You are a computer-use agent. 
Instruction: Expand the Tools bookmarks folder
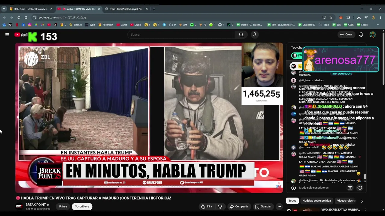[324, 25]
